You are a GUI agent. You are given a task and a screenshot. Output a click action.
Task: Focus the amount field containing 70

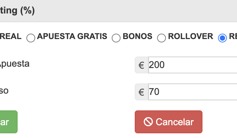tap(193, 92)
